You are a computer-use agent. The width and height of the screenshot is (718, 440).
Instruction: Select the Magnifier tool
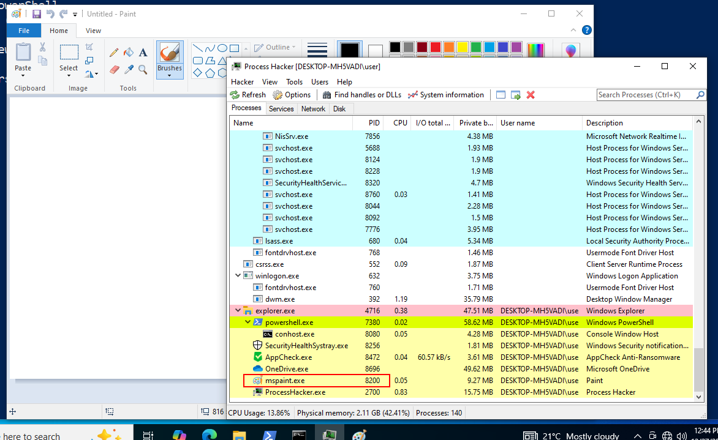pos(142,69)
